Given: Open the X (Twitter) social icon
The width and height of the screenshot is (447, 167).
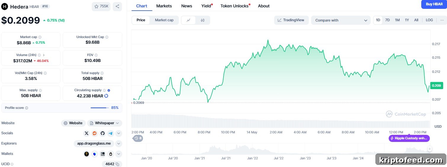Looking at the screenshot, I should [x=86, y=133].
